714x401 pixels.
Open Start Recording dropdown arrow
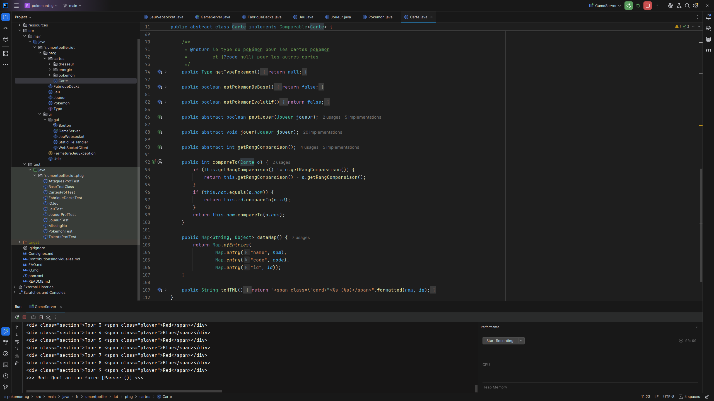coord(521,341)
